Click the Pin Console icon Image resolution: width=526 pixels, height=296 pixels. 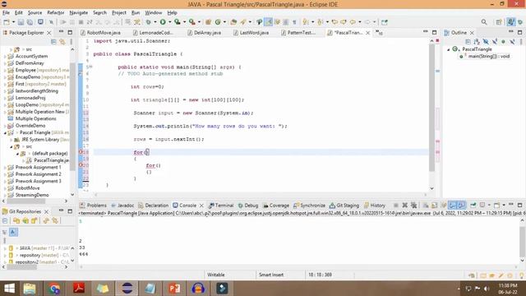tap(473, 206)
